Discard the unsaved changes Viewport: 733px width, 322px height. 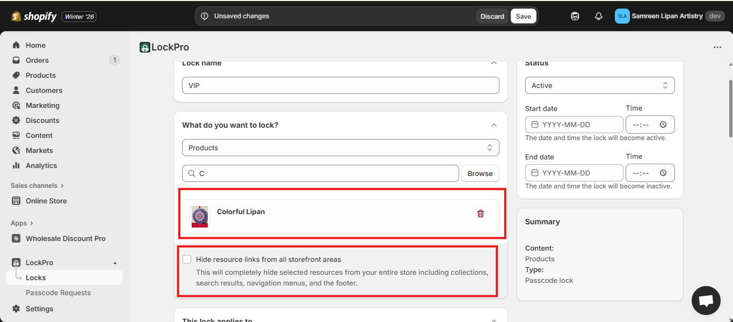pyautogui.click(x=492, y=16)
